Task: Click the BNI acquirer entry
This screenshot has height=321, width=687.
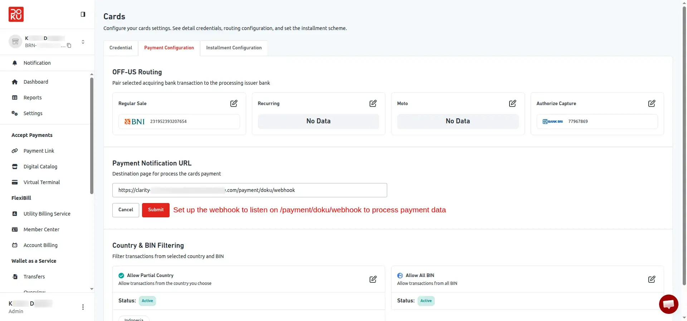Action: pos(179,122)
